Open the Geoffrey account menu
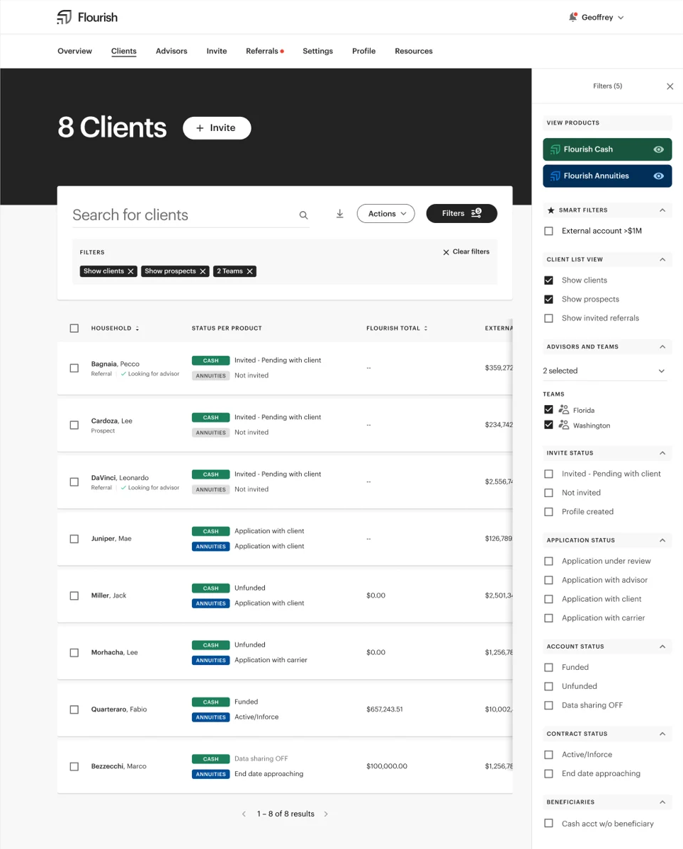The height and width of the screenshot is (849, 683). (x=602, y=17)
